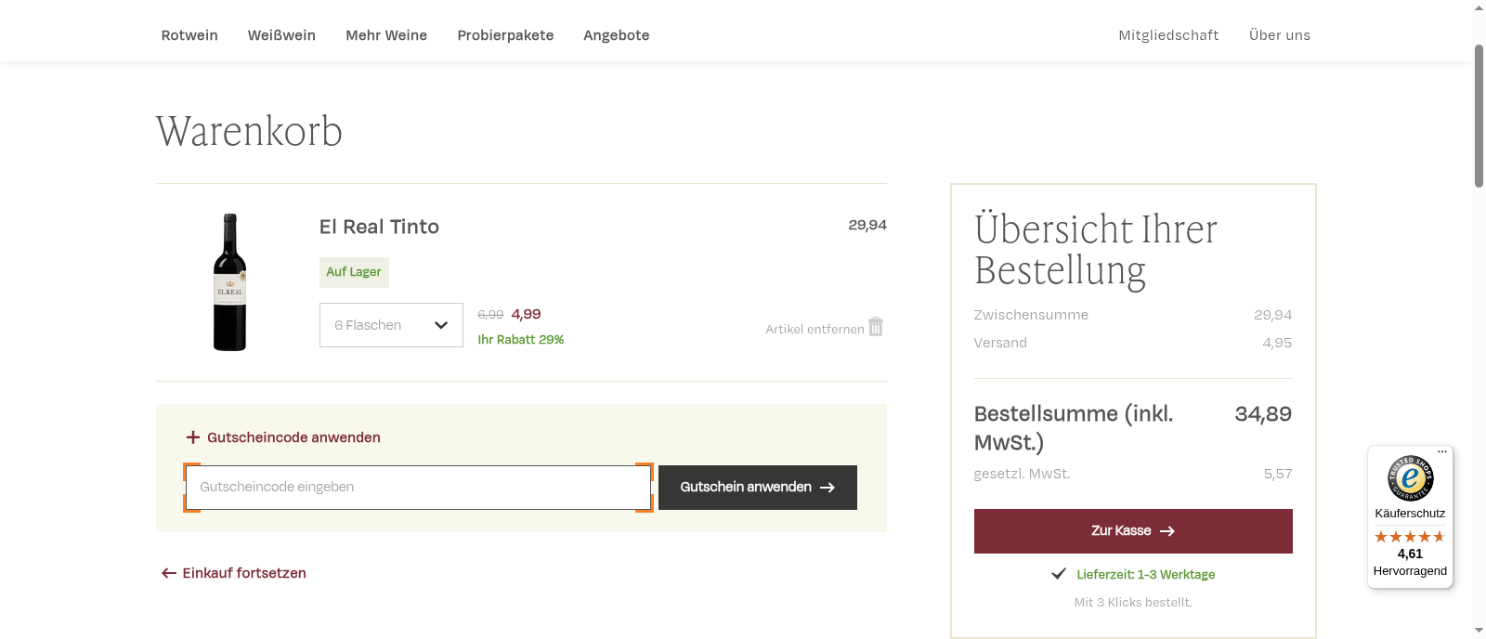This screenshot has width=1486, height=639.
Task: Click the star rating in the Käuferschutz widget
Action: pyautogui.click(x=1409, y=536)
